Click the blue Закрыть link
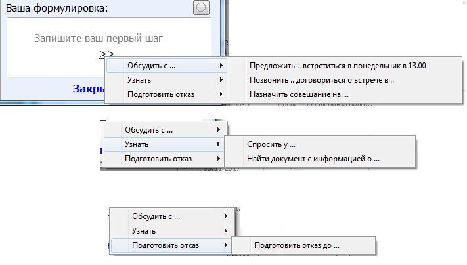The image size is (467, 265). click(89, 89)
